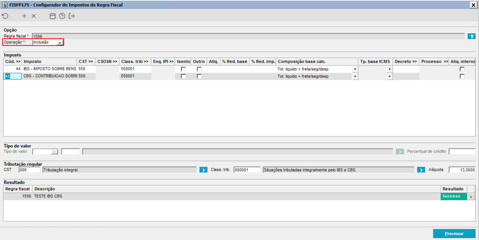Click Class. trib 550001 in IBS row

[135, 69]
